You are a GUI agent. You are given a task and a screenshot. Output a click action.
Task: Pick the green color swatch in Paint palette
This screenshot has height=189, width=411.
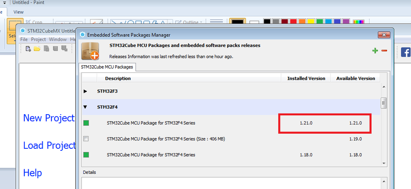click(x=320, y=22)
